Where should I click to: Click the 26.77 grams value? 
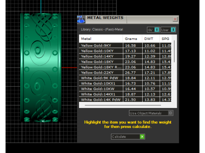tap(130, 73)
